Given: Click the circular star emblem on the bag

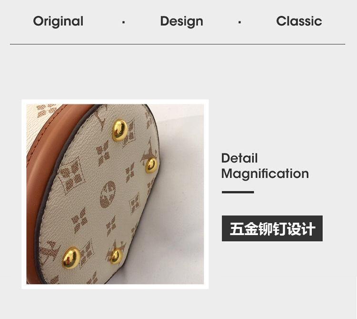Looking at the screenshot, I should [108, 194].
